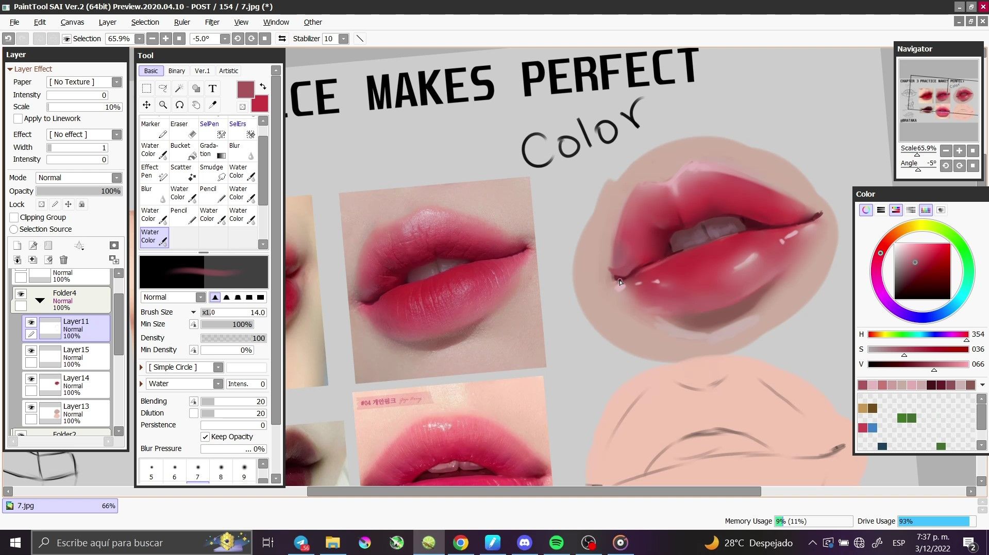Enable the Clipping Group checkbox
This screenshot has width=989, height=555.
[x=14, y=217]
